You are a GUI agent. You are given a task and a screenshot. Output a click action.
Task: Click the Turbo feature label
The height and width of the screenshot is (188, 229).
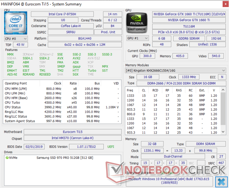92,70
